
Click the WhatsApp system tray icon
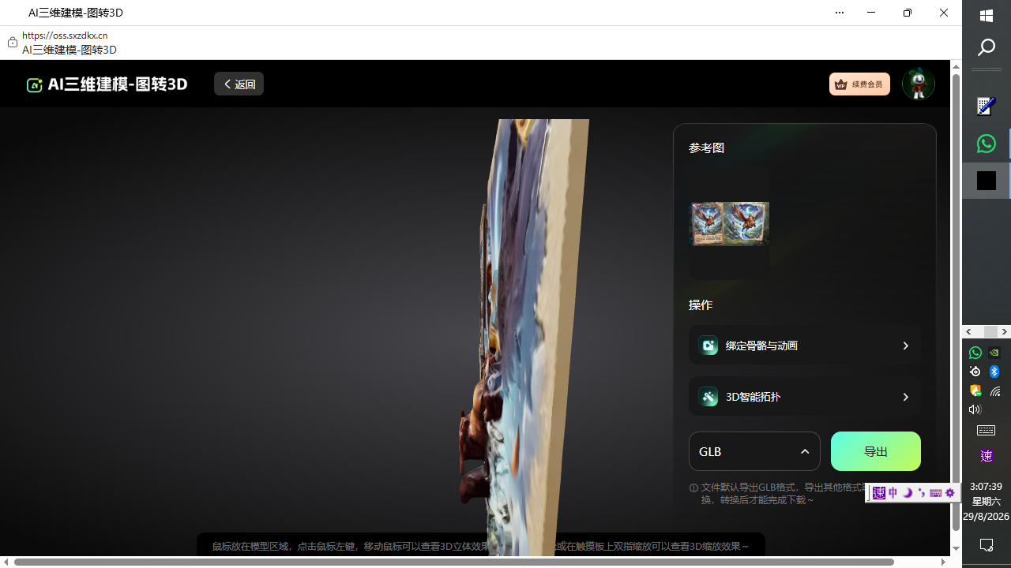[x=975, y=353]
